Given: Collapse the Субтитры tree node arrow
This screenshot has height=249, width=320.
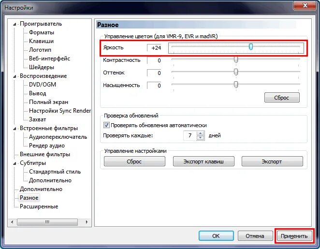Looking at the screenshot, I should click(x=15, y=163).
